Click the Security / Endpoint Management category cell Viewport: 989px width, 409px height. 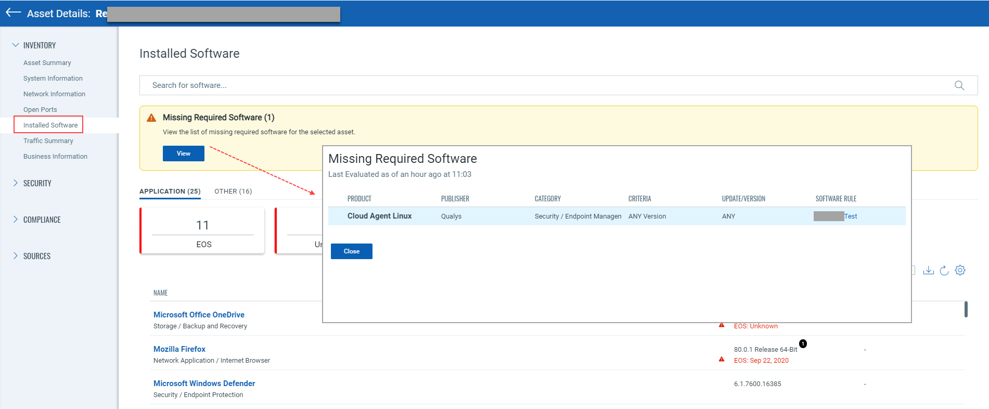point(578,216)
